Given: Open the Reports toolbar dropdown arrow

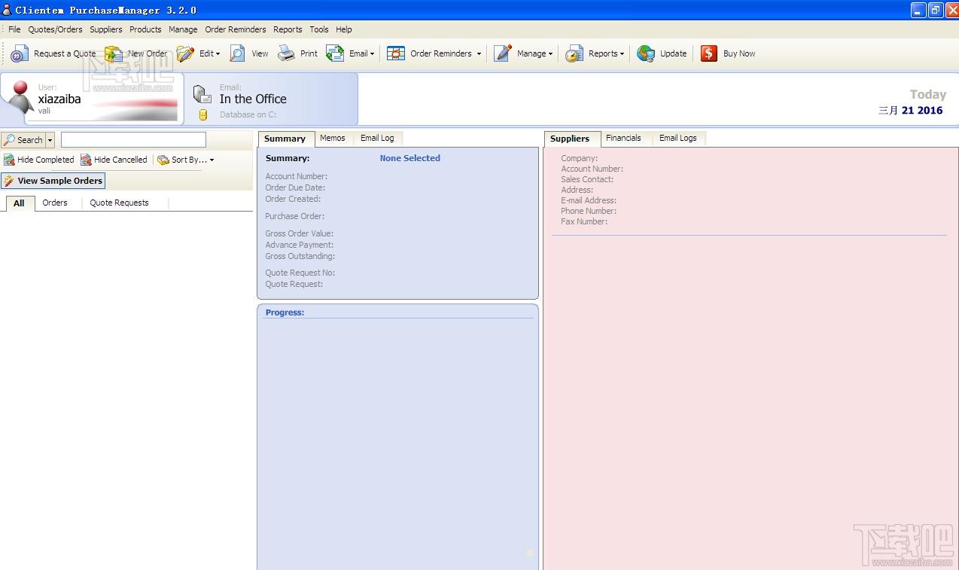Looking at the screenshot, I should 622,54.
